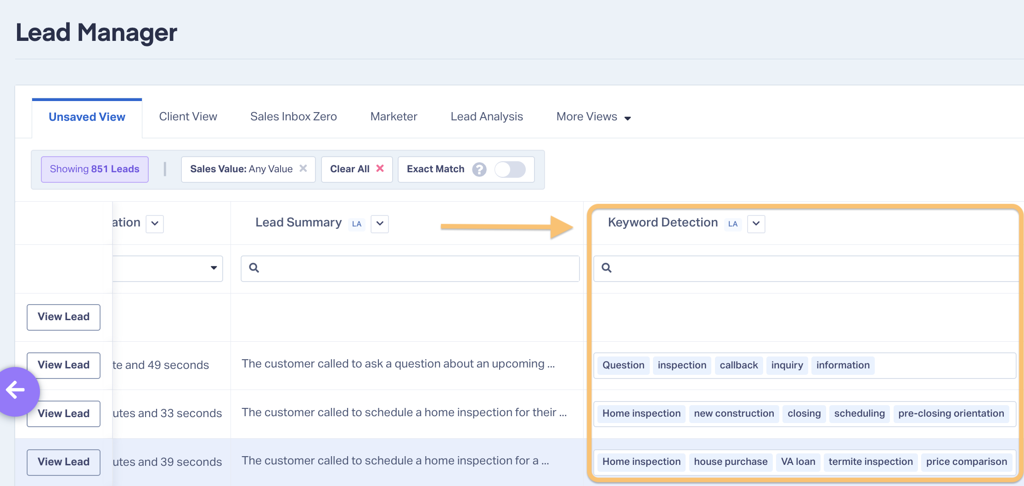The width and height of the screenshot is (1024, 486).
Task: Go to the Lead Analysis tab
Action: 487,117
